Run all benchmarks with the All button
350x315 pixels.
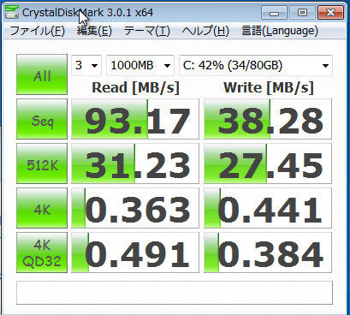[x=42, y=74]
